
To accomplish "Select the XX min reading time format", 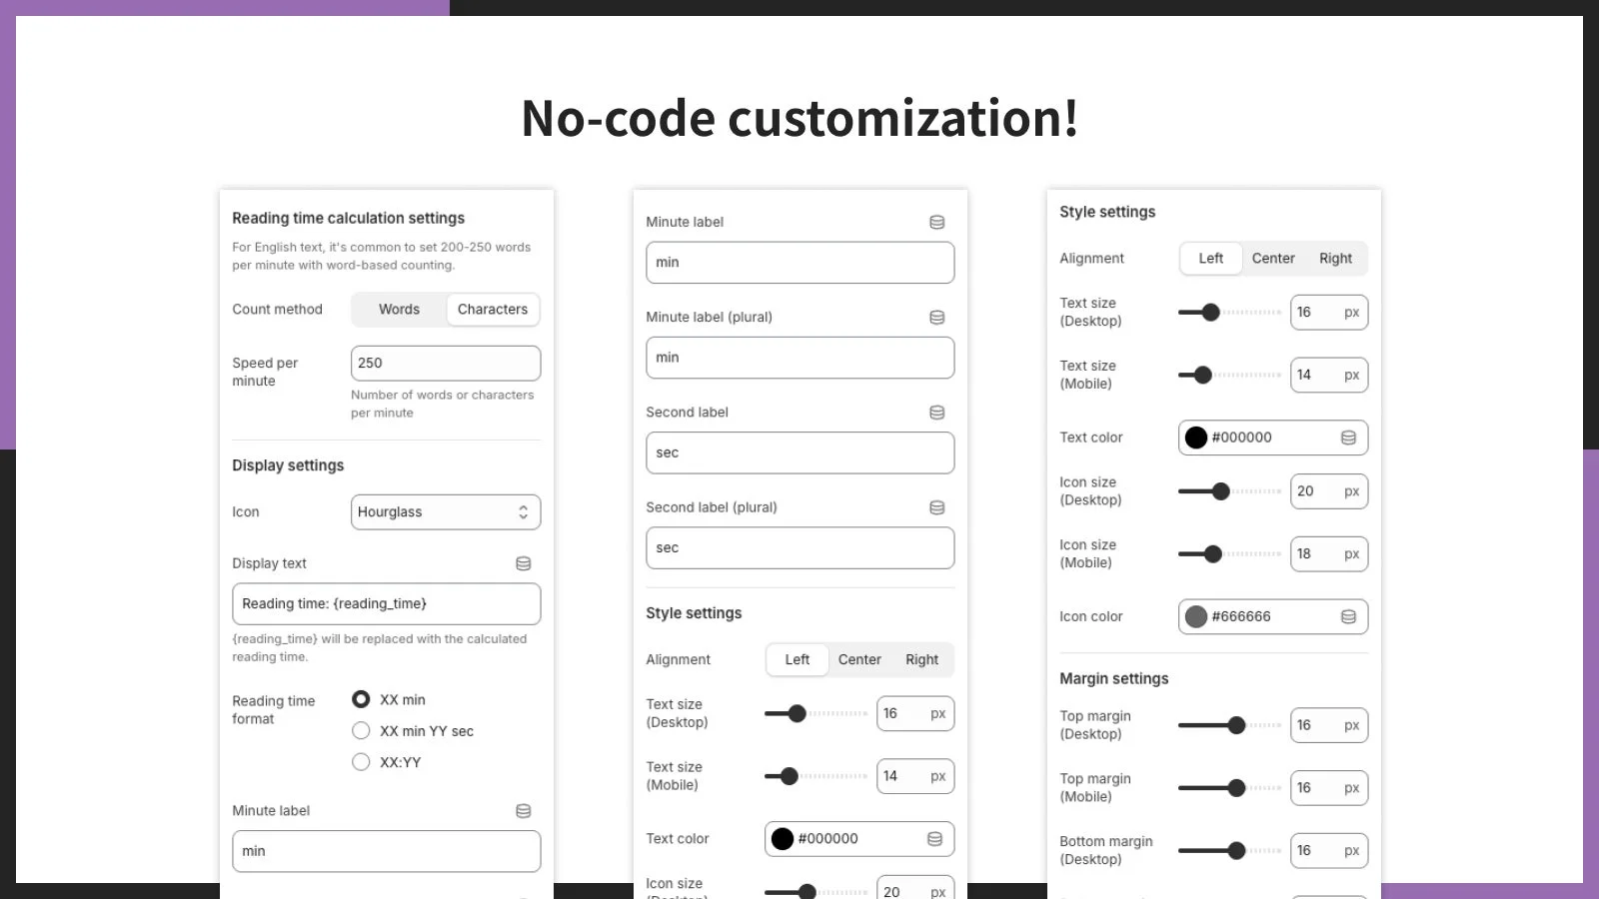I will pos(361,699).
